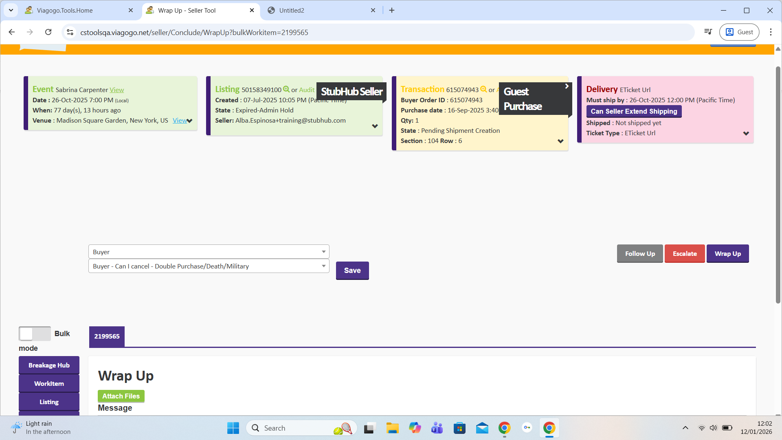Open the media control icon in Chrome toolbar
The image size is (782, 440).
pos(708,32)
